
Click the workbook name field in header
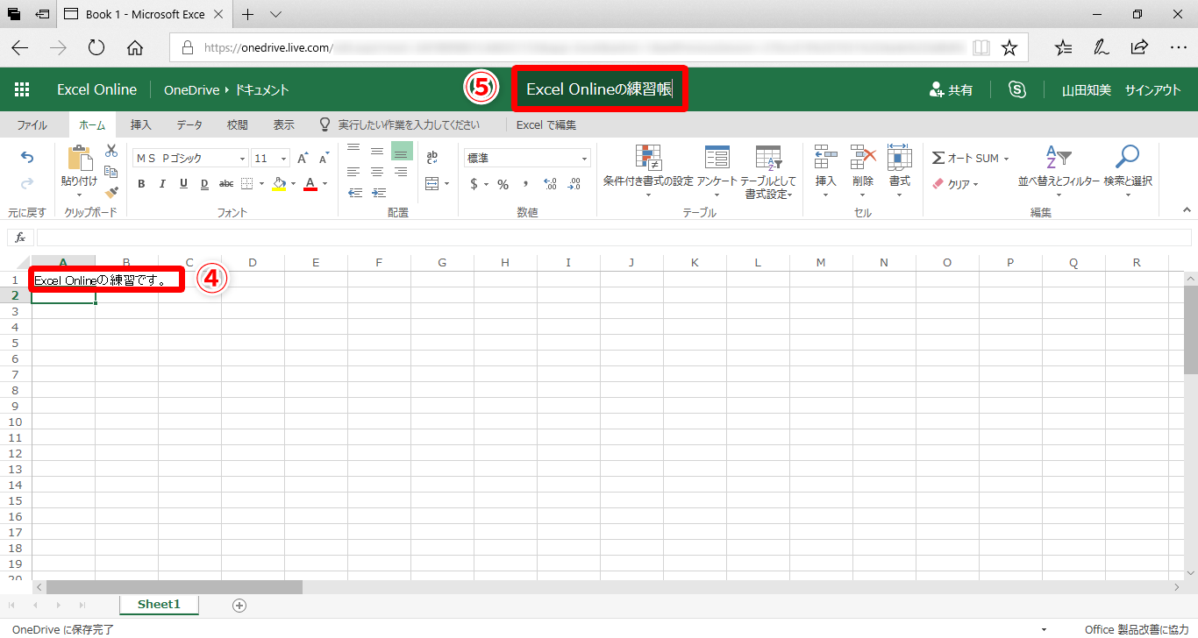pos(601,89)
